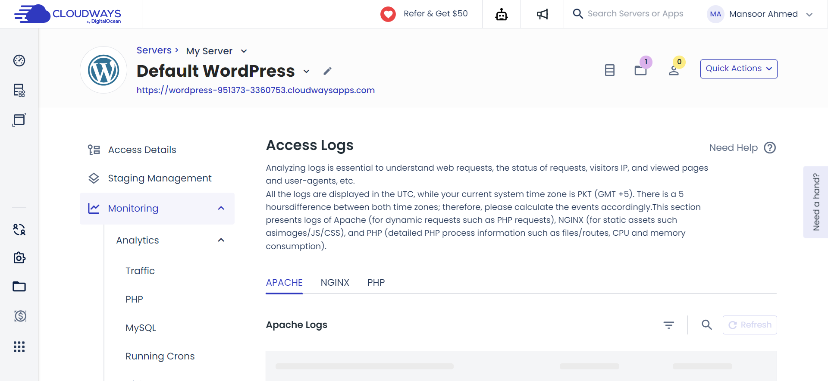This screenshot has height=381, width=828.
Task: Click the Need Help question mark icon
Action: (770, 148)
